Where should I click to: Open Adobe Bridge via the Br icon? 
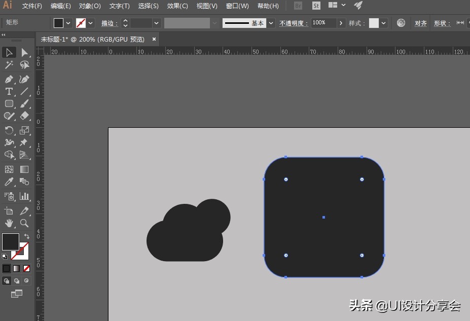point(298,6)
